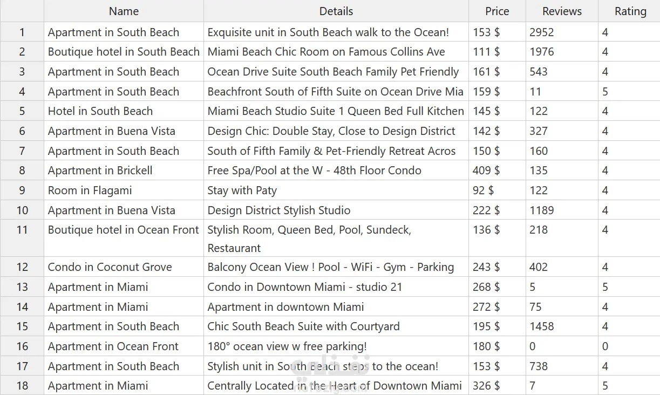Click the 'Apartment in Brickell' cell
This screenshot has height=395, width=660.
point(100,171)
